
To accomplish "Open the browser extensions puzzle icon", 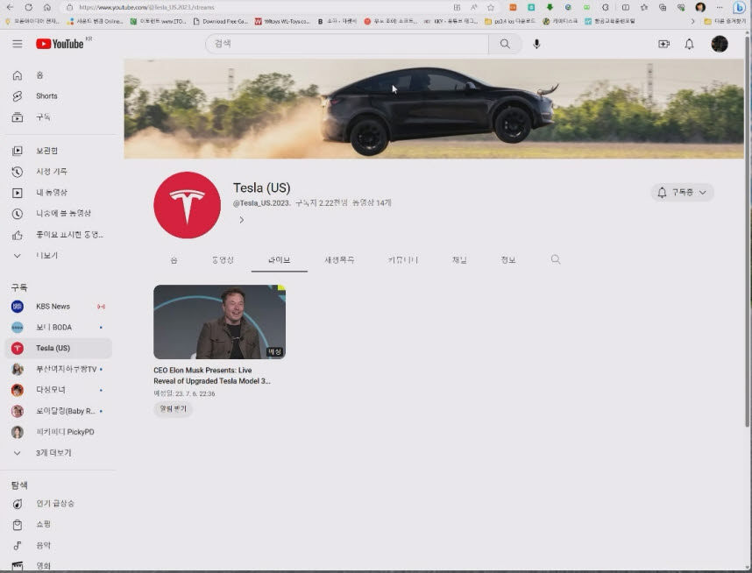I will click(606, 7).
